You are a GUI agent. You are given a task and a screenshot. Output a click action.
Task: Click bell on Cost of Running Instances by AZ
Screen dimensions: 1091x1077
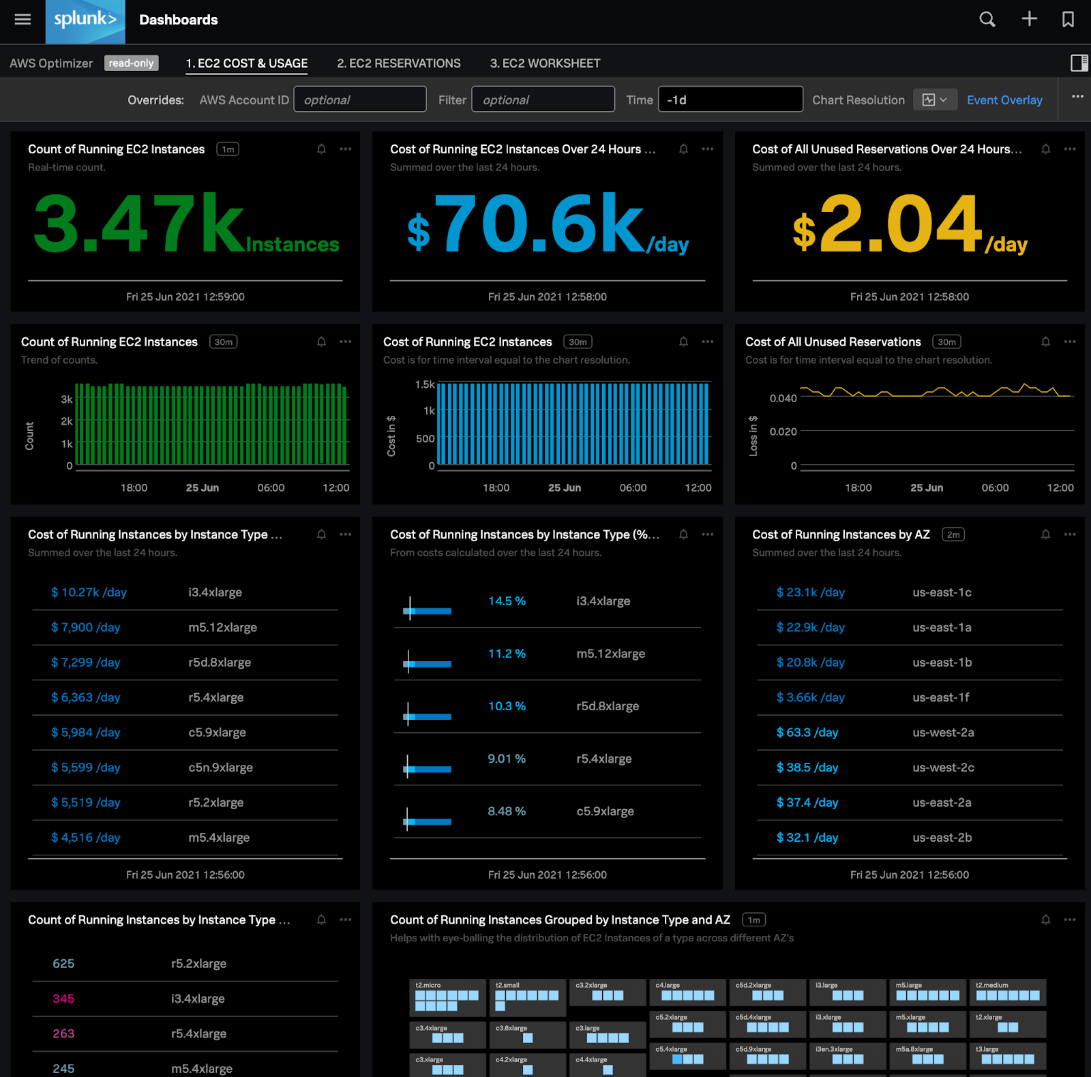click(x=1045, y=534)
